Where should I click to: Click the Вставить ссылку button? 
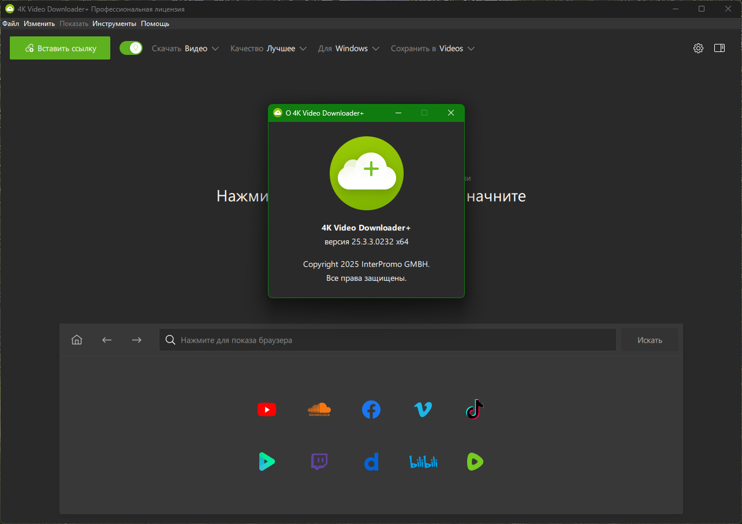pos(60,48)
